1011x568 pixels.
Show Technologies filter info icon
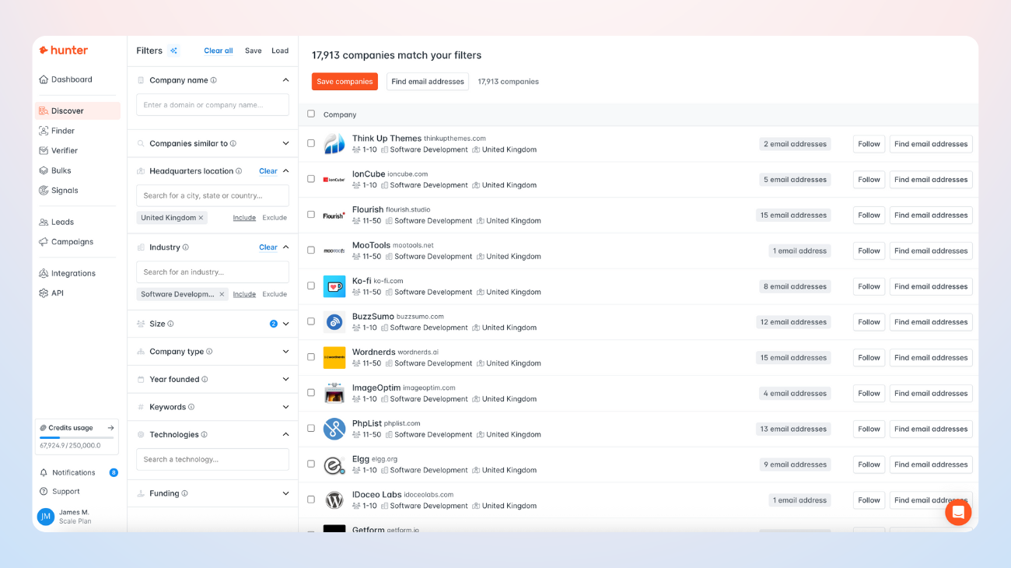205,435
